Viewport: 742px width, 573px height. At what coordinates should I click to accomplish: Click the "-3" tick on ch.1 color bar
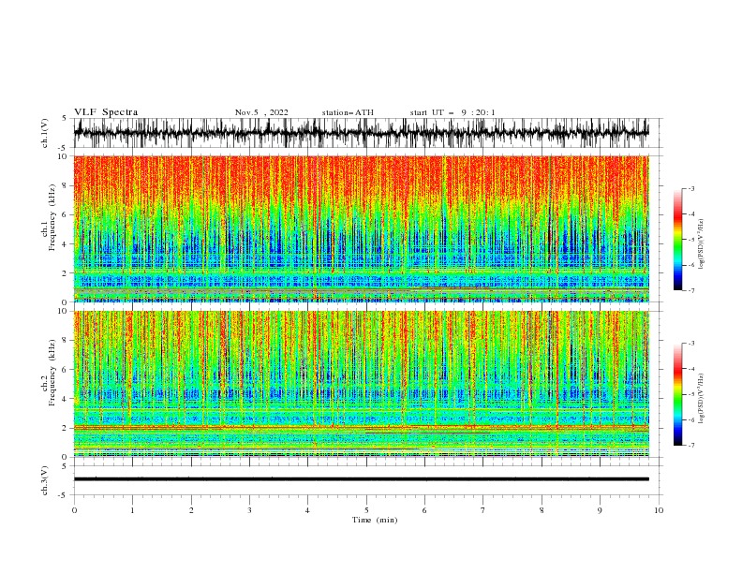pos(691,188)
